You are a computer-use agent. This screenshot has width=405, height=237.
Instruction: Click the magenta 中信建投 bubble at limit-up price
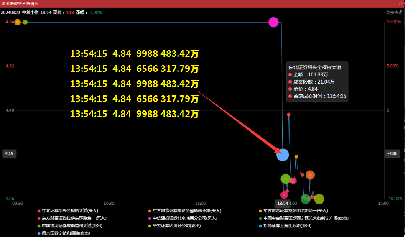(x=273, y=22)
